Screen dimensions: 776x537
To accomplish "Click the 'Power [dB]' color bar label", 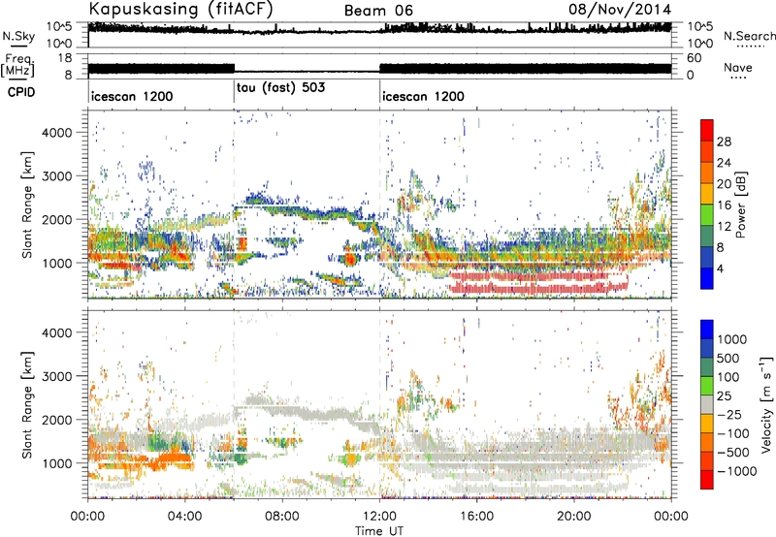I will tap(740, 205).
